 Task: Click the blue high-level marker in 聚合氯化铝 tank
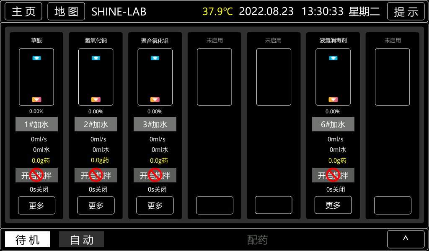pos(155,58)
